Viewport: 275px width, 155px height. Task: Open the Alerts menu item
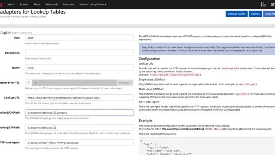coord(37,4)
